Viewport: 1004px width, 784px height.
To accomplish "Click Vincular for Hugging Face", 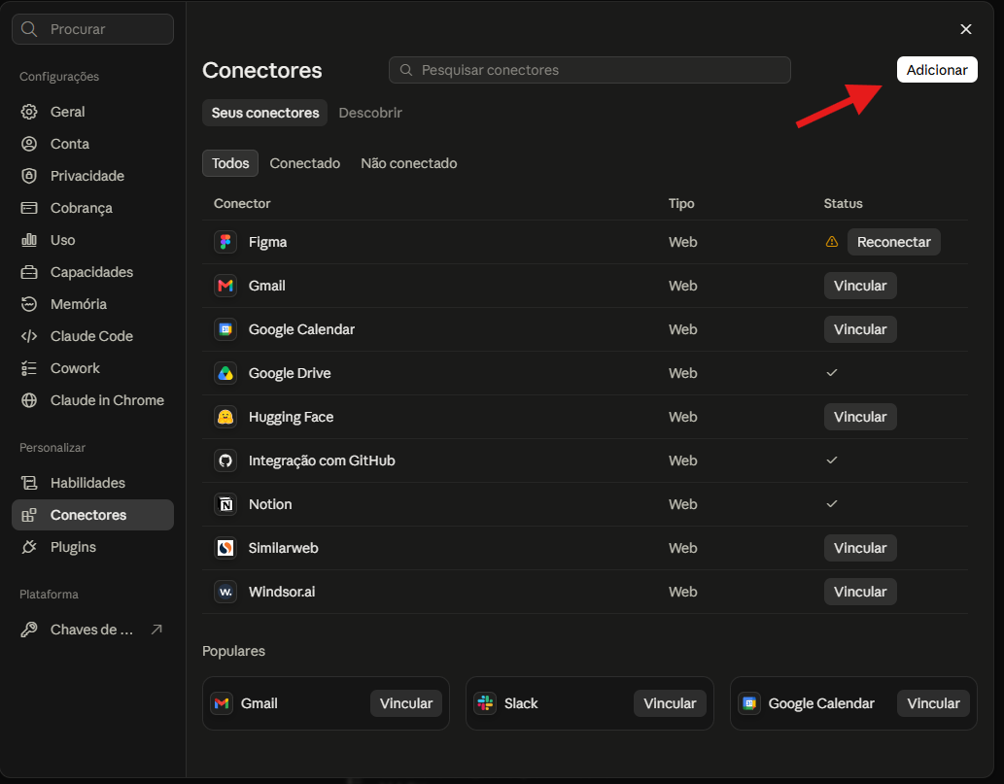I will 860,417.
